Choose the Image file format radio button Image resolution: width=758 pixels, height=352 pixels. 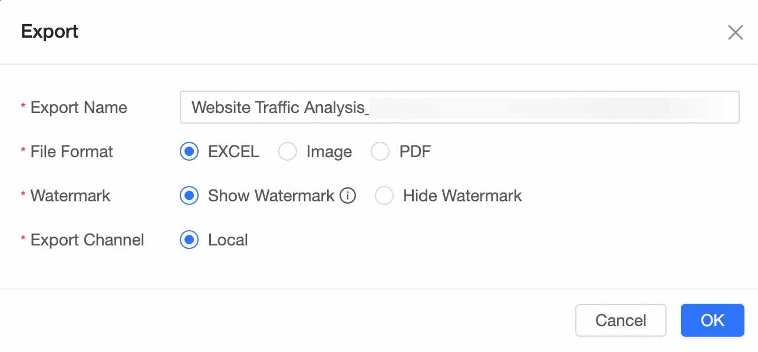[x=288, y=152]
